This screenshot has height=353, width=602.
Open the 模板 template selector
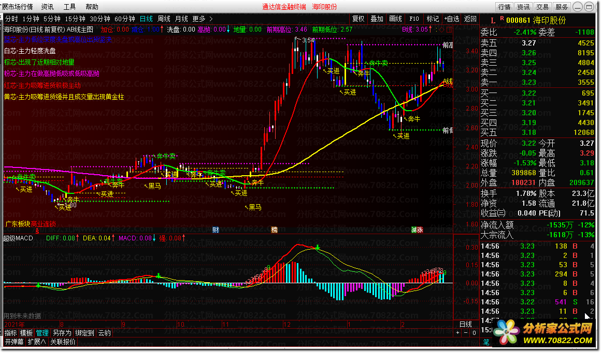26,333
